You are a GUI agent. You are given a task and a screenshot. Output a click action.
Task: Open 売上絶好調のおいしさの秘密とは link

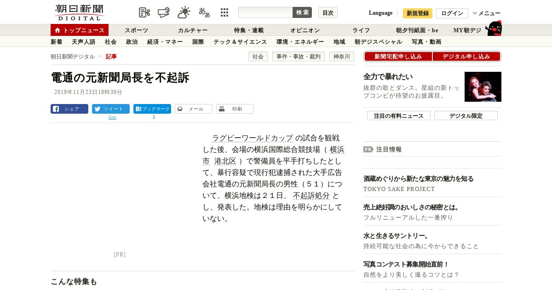(412, 207)
